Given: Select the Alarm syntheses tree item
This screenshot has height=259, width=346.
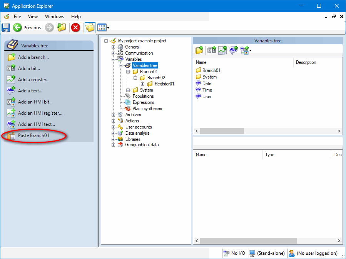Looking at the screenshot, I should coord(147,109).
